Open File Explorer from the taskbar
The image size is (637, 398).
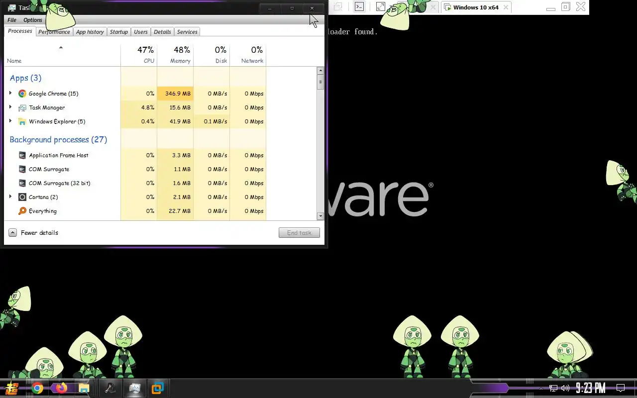(84, 388)
